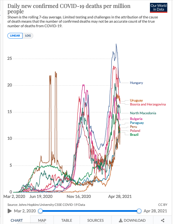Viewport: 173px width, 224px height.
Task: Click the end handle of the time slider
Action: [139, 211]
